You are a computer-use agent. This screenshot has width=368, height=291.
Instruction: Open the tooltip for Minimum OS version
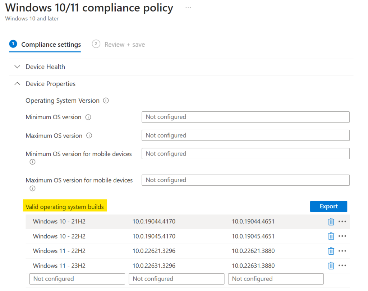88,117
